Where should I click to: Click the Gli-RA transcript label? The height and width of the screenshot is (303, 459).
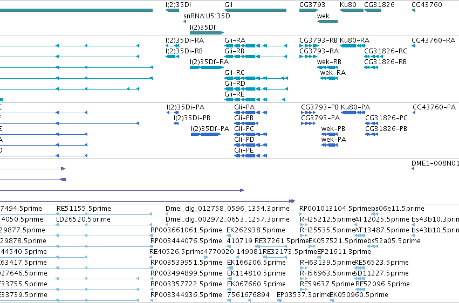[x=235, y=40]
